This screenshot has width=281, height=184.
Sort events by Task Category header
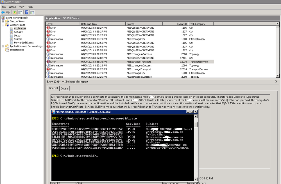pyautogui.click(x=201, y=24)
